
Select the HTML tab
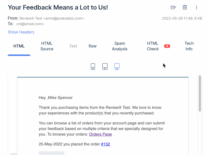pyautogui.click(x=19, y=46)
